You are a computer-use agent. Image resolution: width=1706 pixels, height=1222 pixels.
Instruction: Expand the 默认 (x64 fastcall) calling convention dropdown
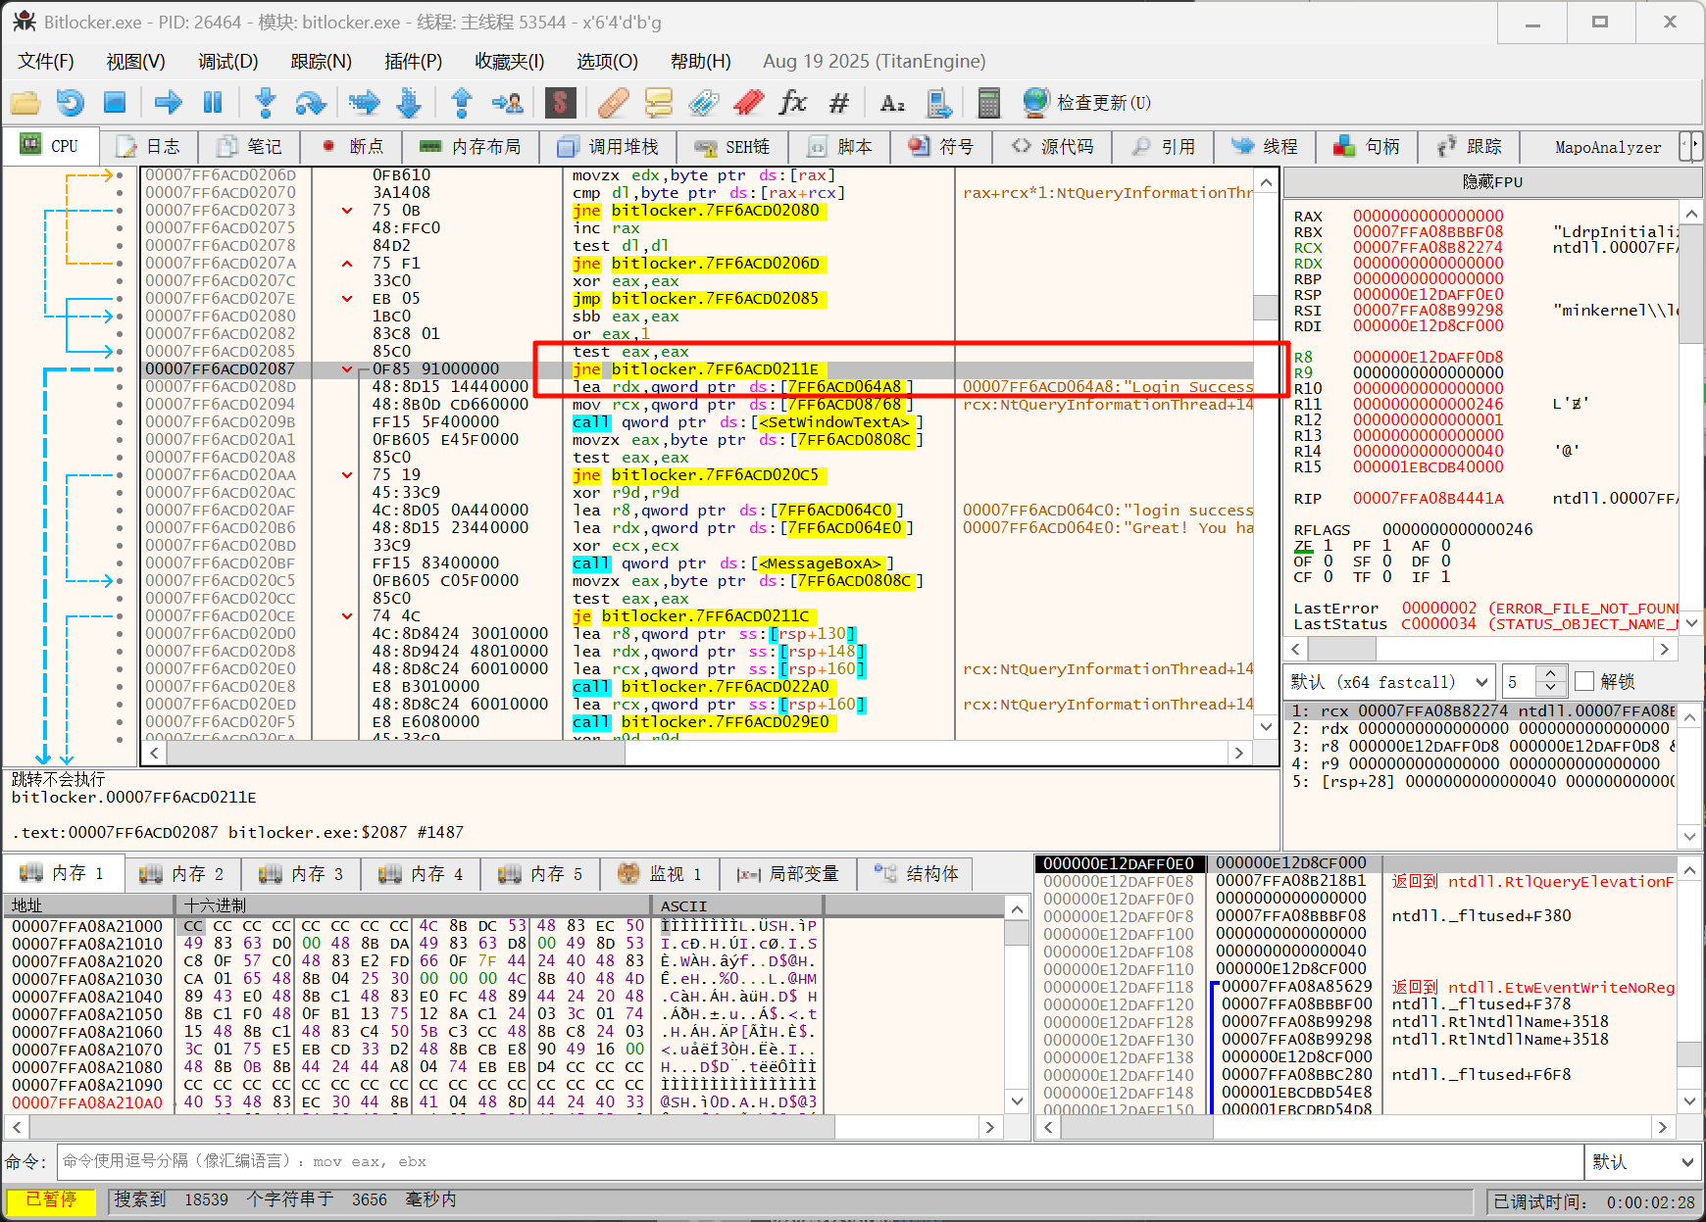(1480, 682)
